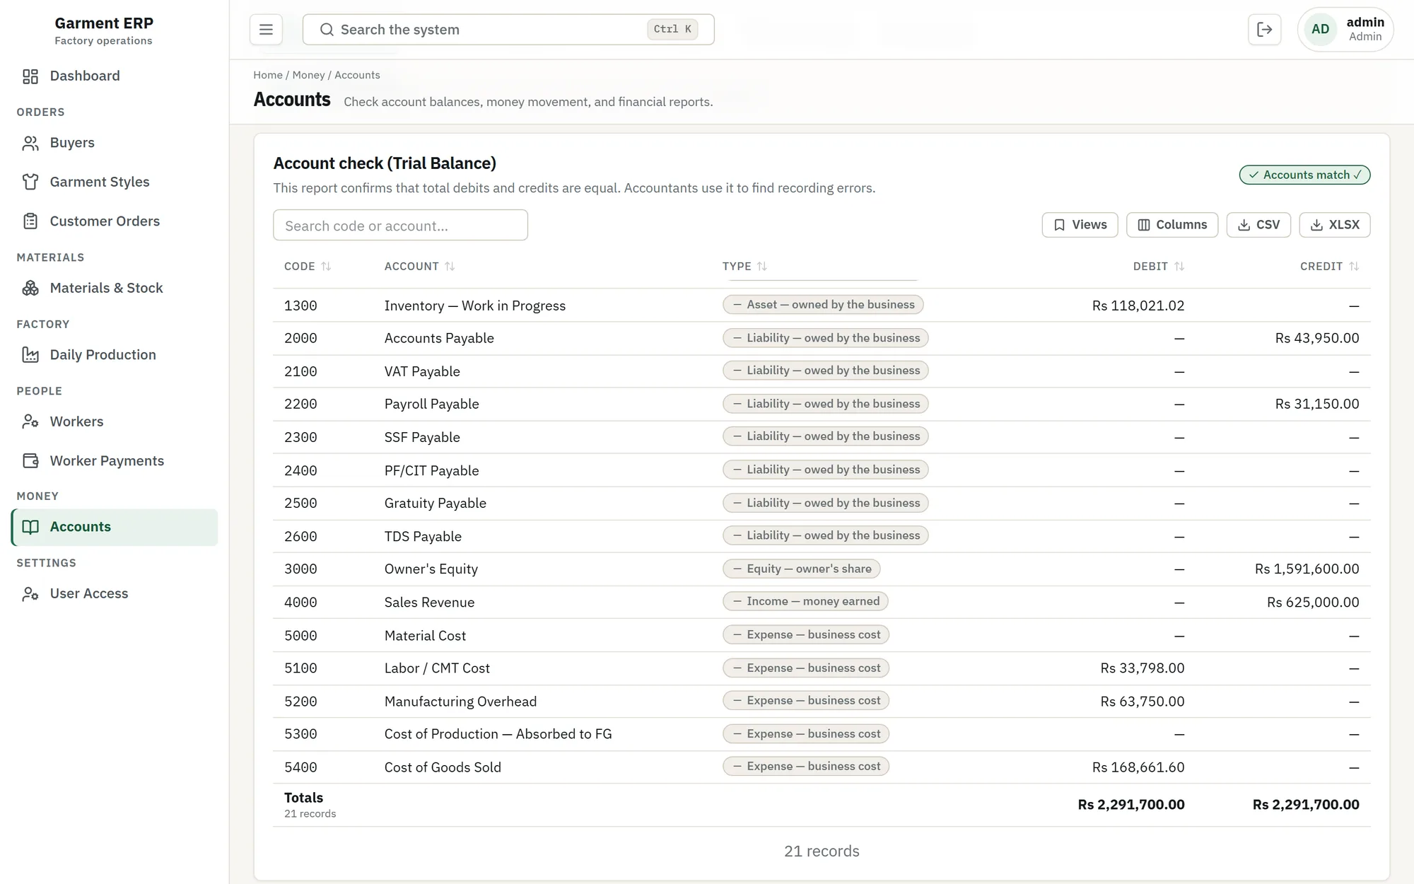Click the Ctrl K shortcut badge
Screen dimensions: 1414x884
(672, 30)
